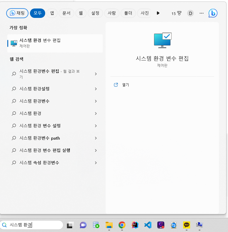
Task: Open KakaoTalk from the taskbar
Action: pyautogui.click(x=187, y=225)
